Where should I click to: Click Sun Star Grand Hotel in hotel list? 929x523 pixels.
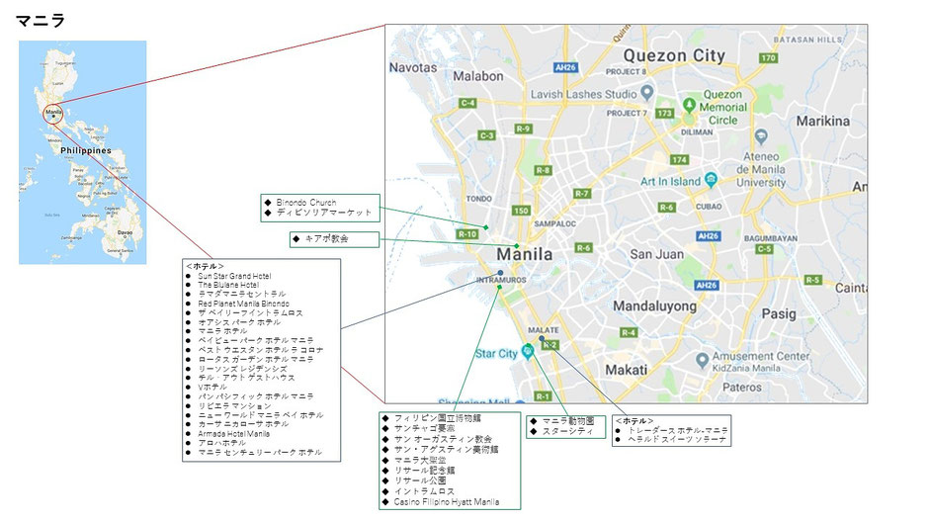[x=234, y=276]
